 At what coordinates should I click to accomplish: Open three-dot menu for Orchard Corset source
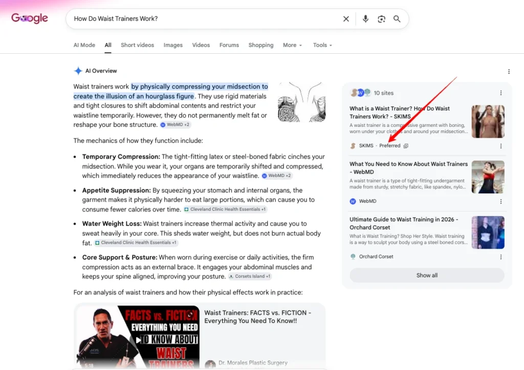pyautogui.click(x=500, y=257)
